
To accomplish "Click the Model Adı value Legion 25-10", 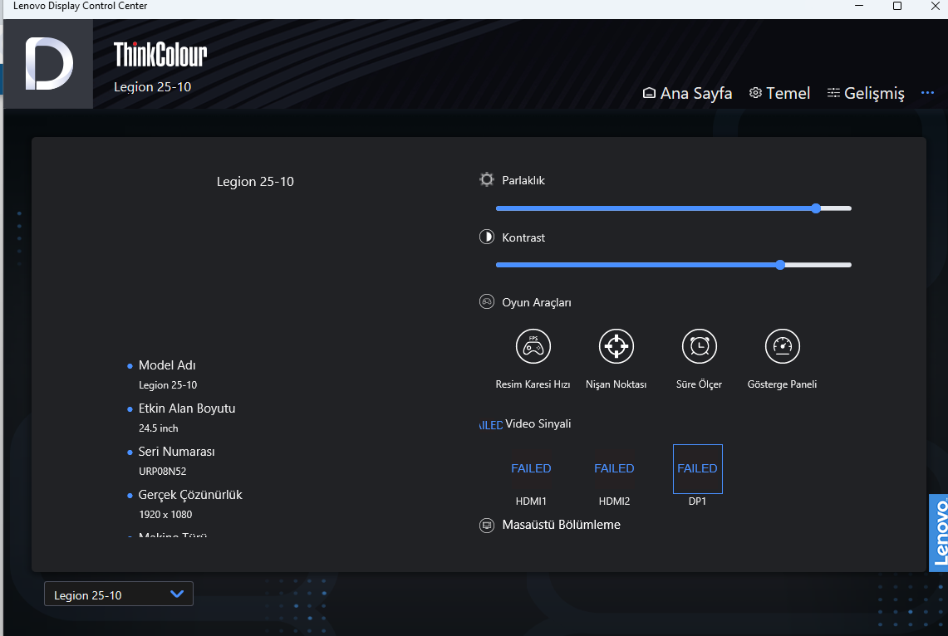I will (168, 385).
